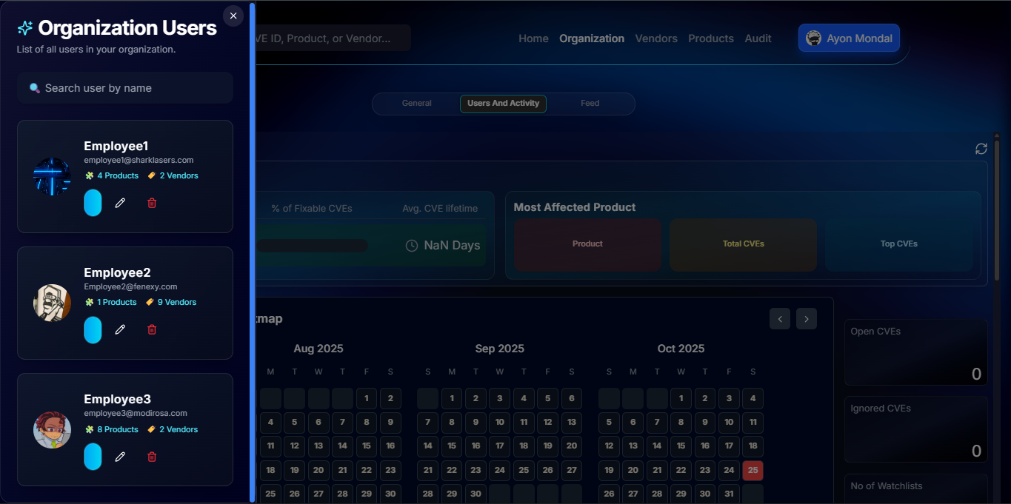Screen dimensions: 1011x504
Task: Open the Feed tab
Action: 590,104
